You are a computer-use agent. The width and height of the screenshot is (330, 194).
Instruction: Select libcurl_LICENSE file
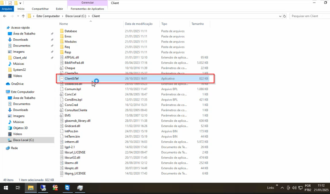(x=75, y=152)
